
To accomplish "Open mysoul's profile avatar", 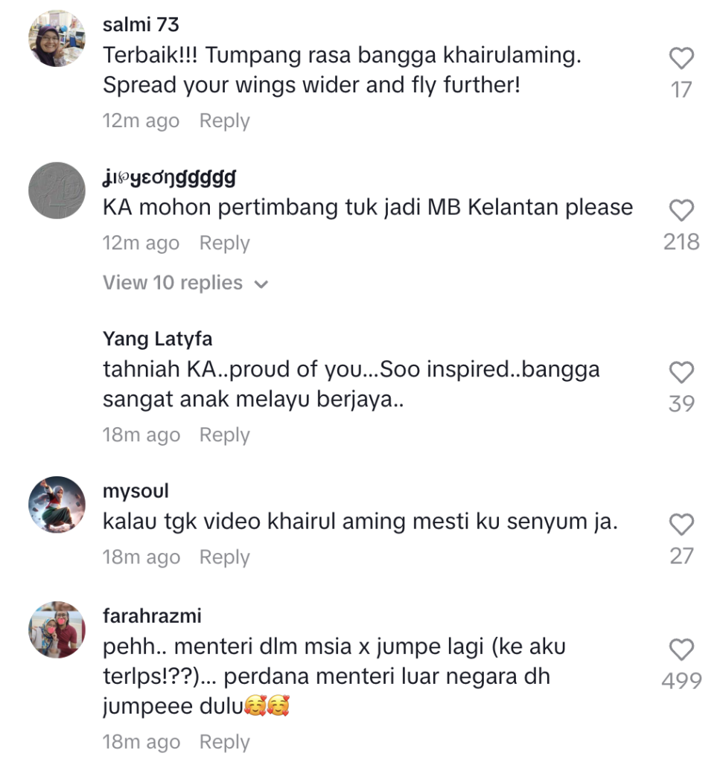I will [x=57, y=505].
